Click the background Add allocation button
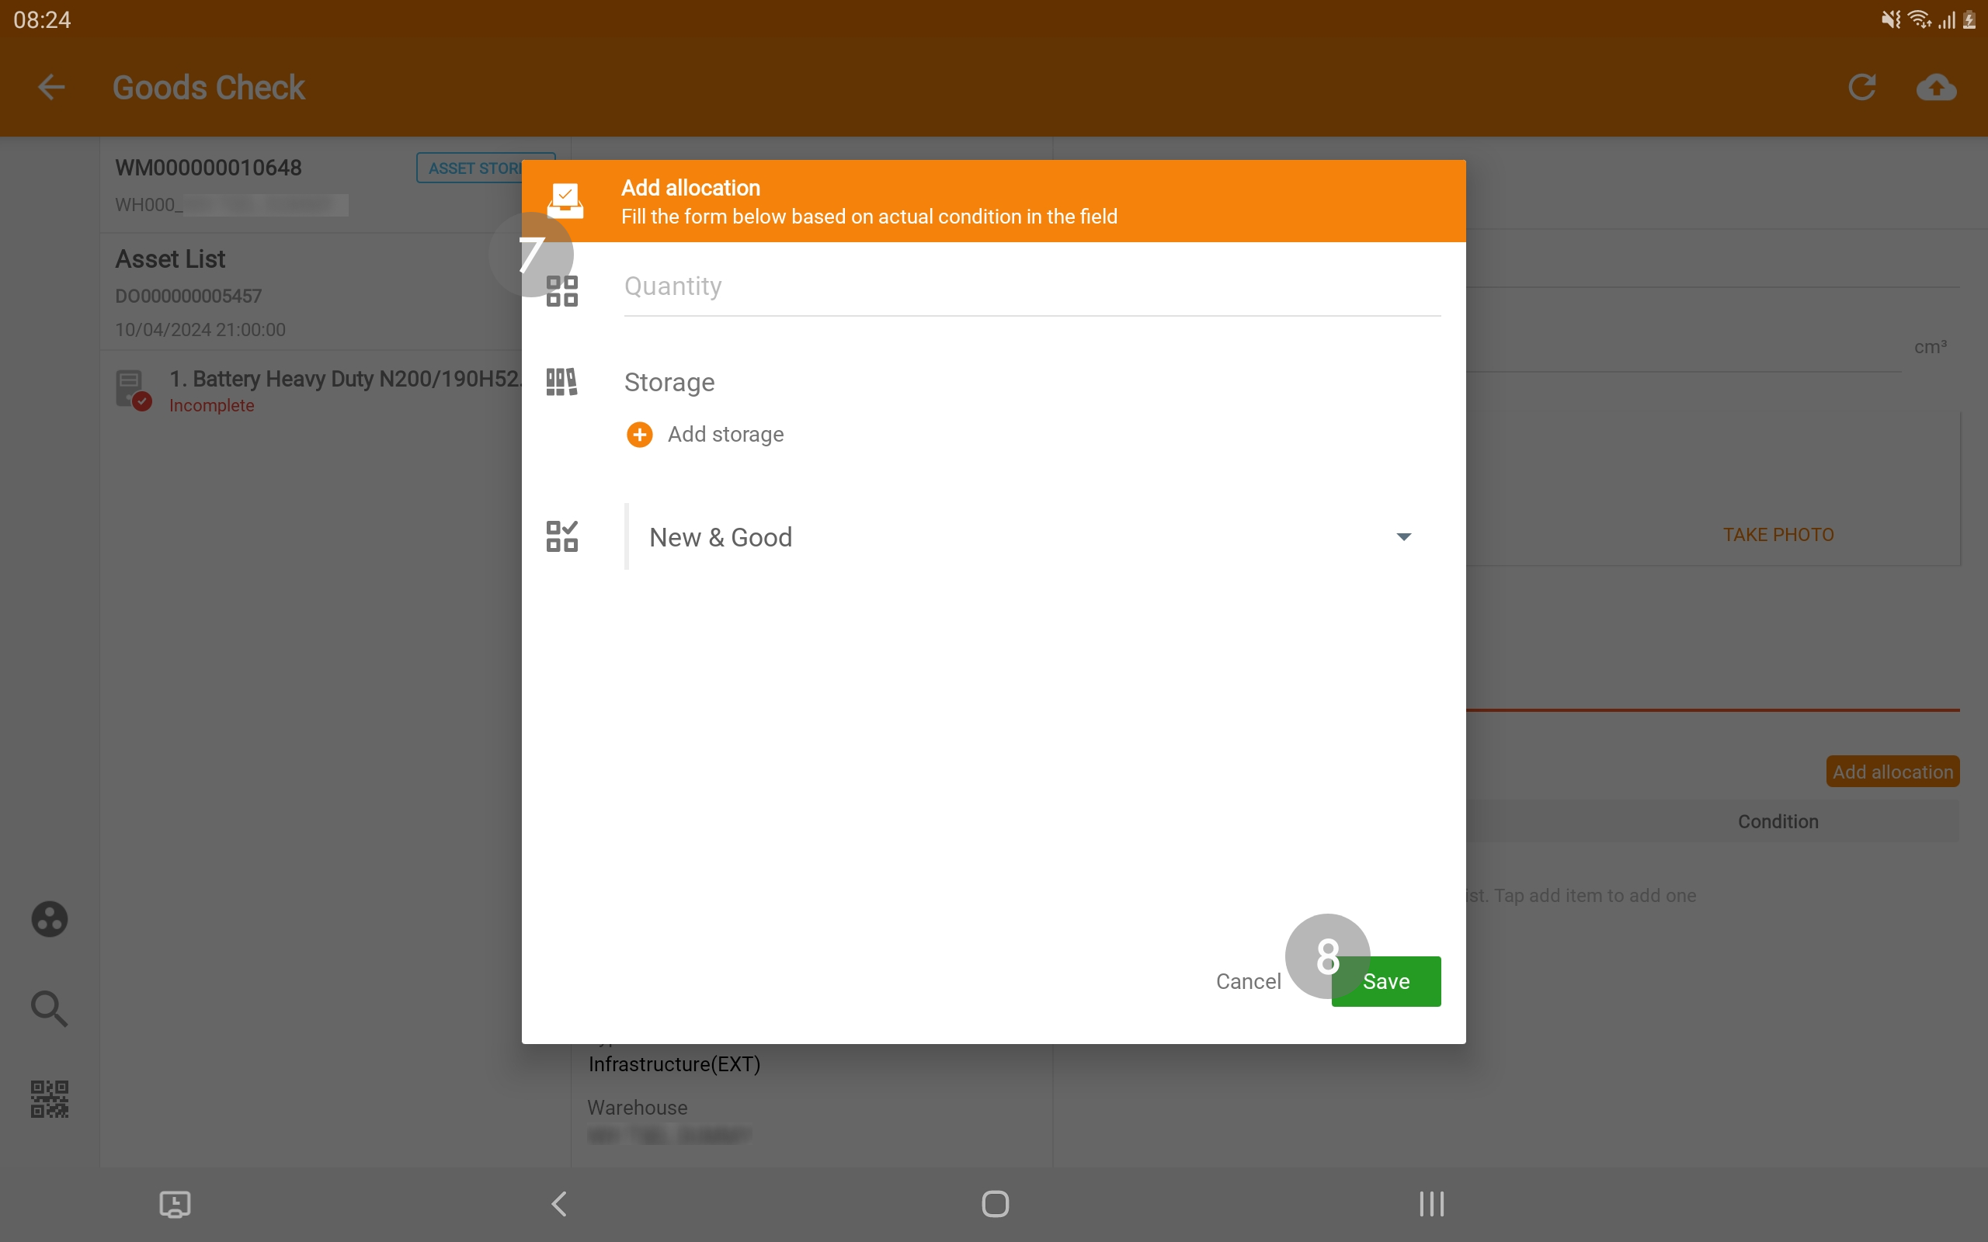The height and width of the screenshot is (1242, 1988). (x=1892, y=772)
